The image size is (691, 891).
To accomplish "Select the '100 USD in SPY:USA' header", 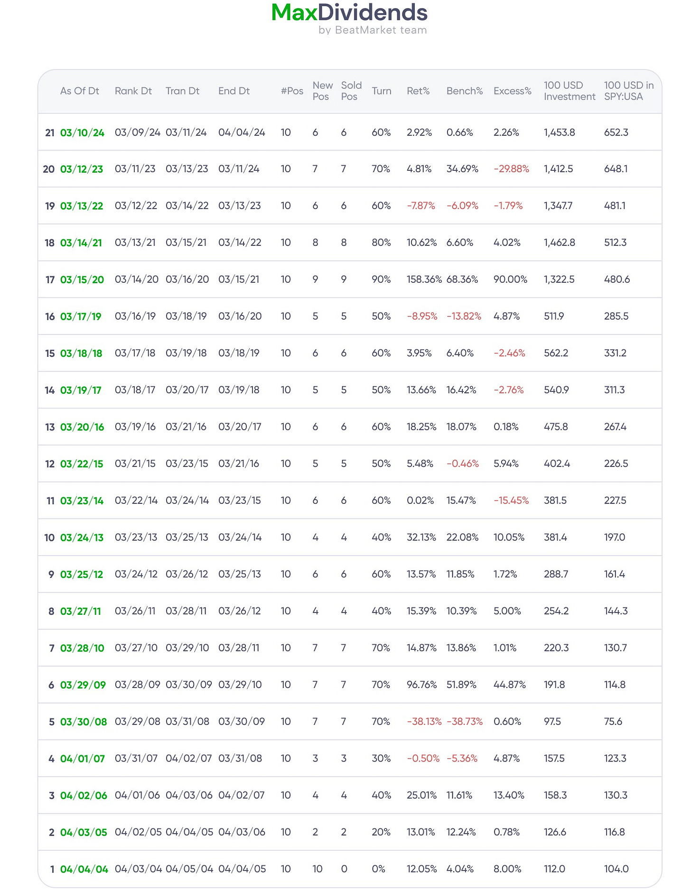I will (x=629, y=91).
